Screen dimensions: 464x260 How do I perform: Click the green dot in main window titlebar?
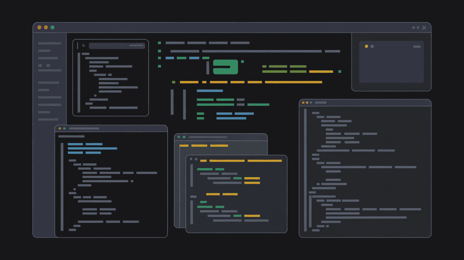pyautogui.click(x=52, y=28)
